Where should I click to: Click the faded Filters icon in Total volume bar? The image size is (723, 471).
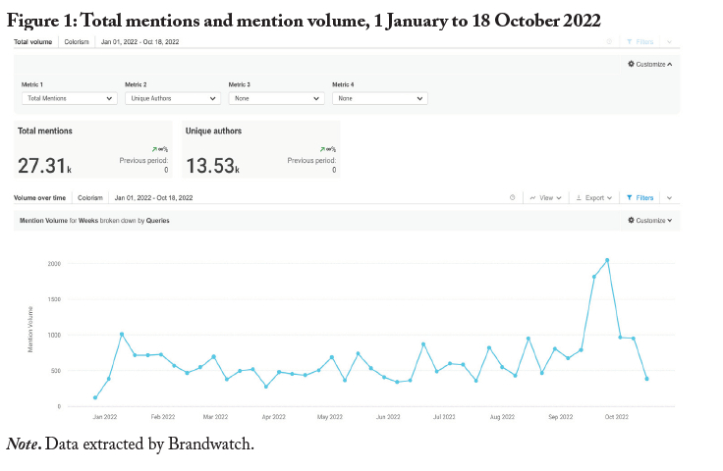click(630, 42)
